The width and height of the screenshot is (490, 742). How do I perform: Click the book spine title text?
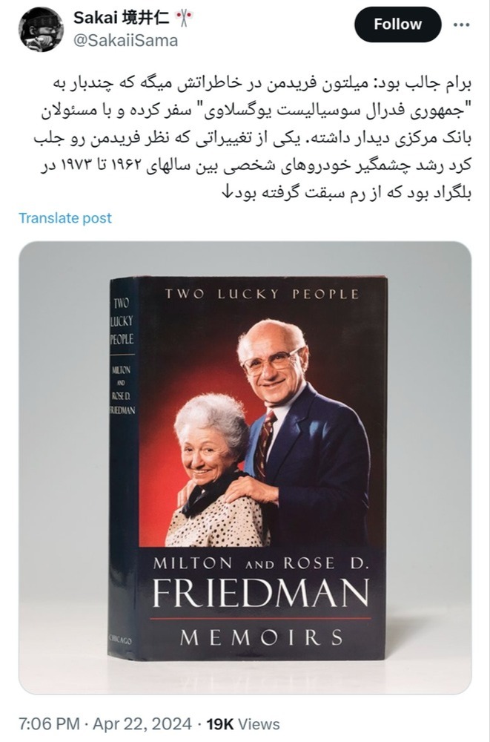(x=122, y=321)
